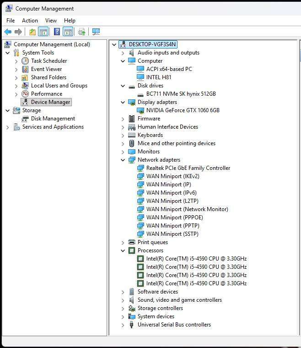
Task: Open the Action menu
Action: click(30, 21)
